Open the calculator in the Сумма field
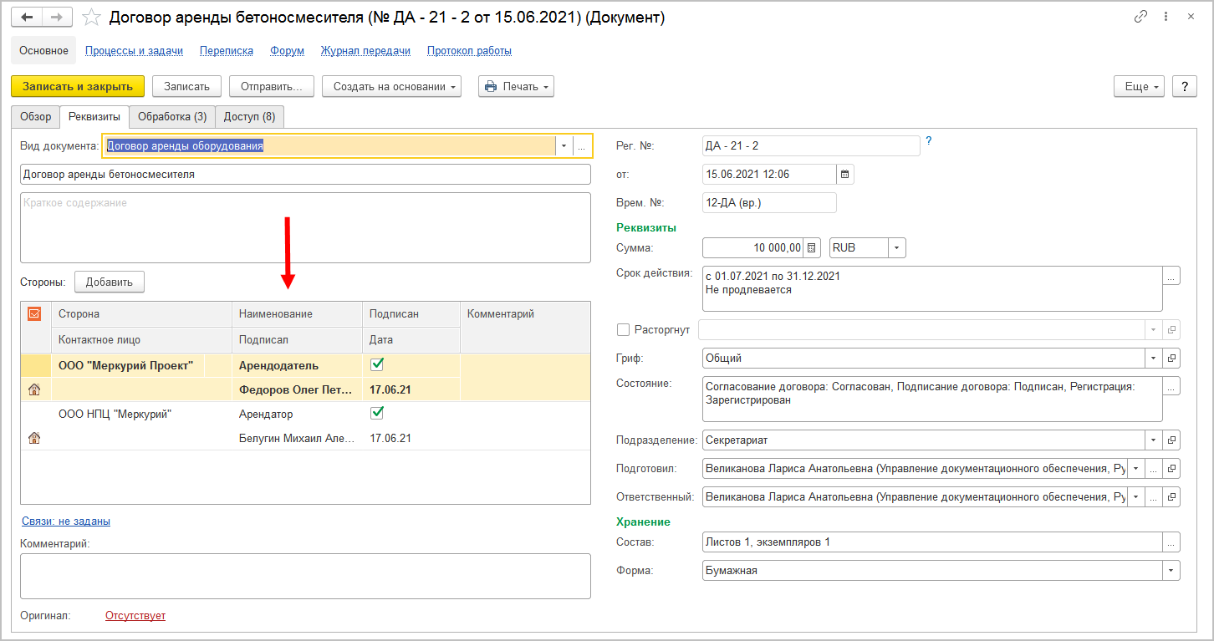 (812, 248)
